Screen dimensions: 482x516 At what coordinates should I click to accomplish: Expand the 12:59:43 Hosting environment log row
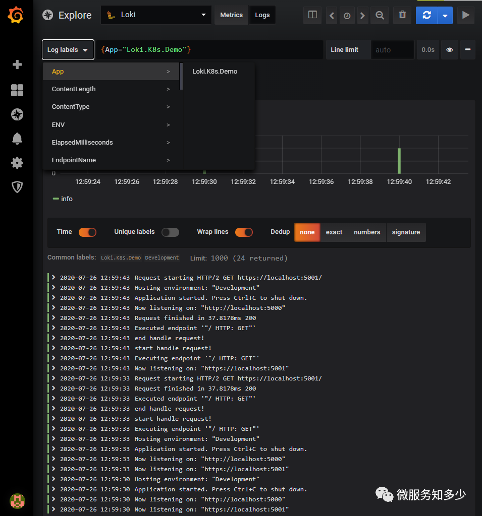point(53,287)
